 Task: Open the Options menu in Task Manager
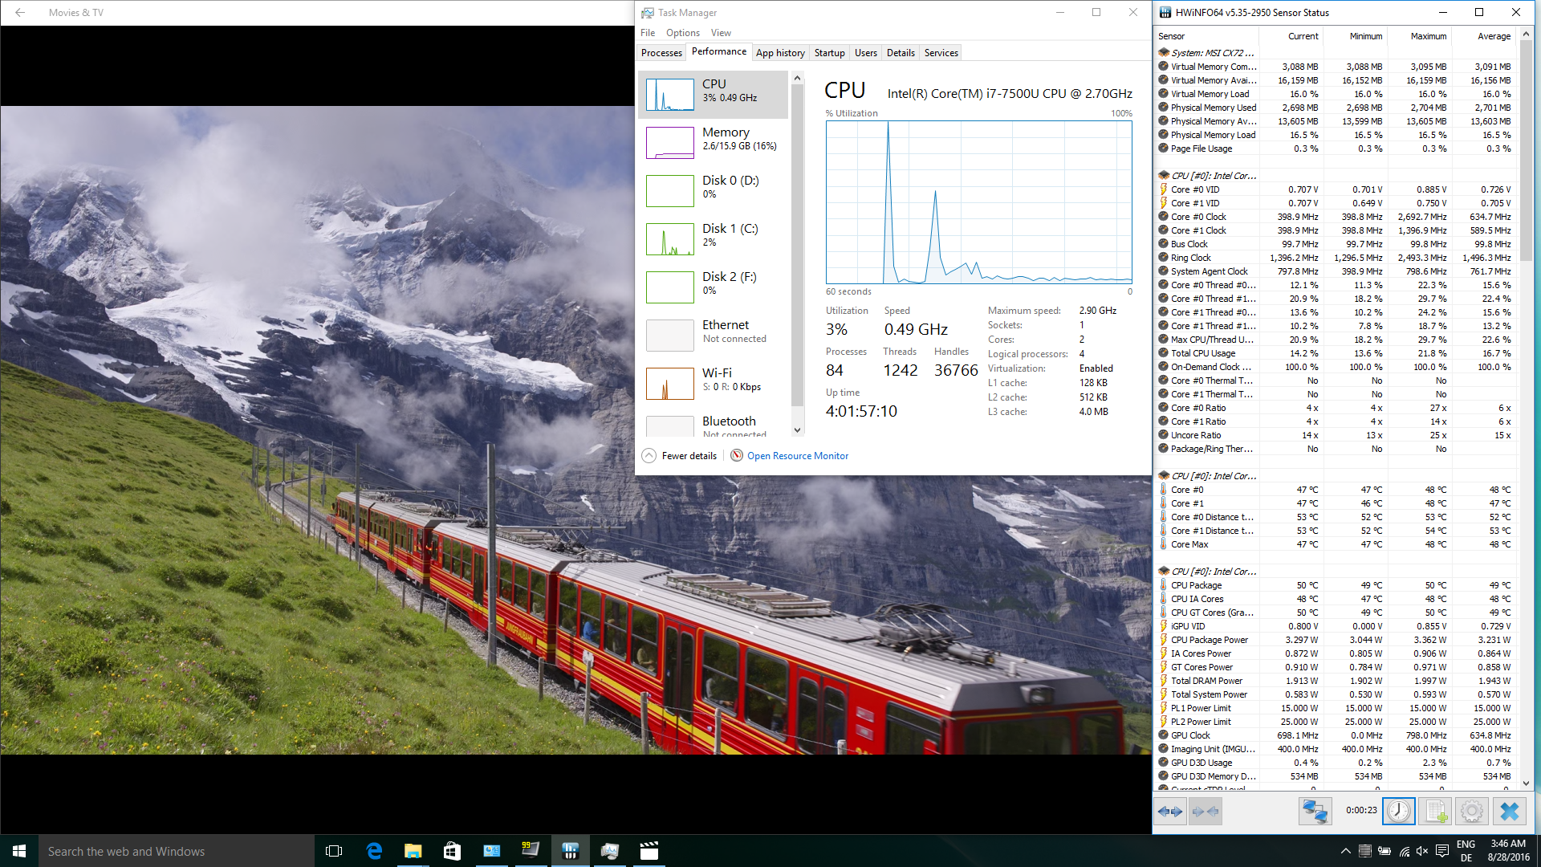pos(682,33)
